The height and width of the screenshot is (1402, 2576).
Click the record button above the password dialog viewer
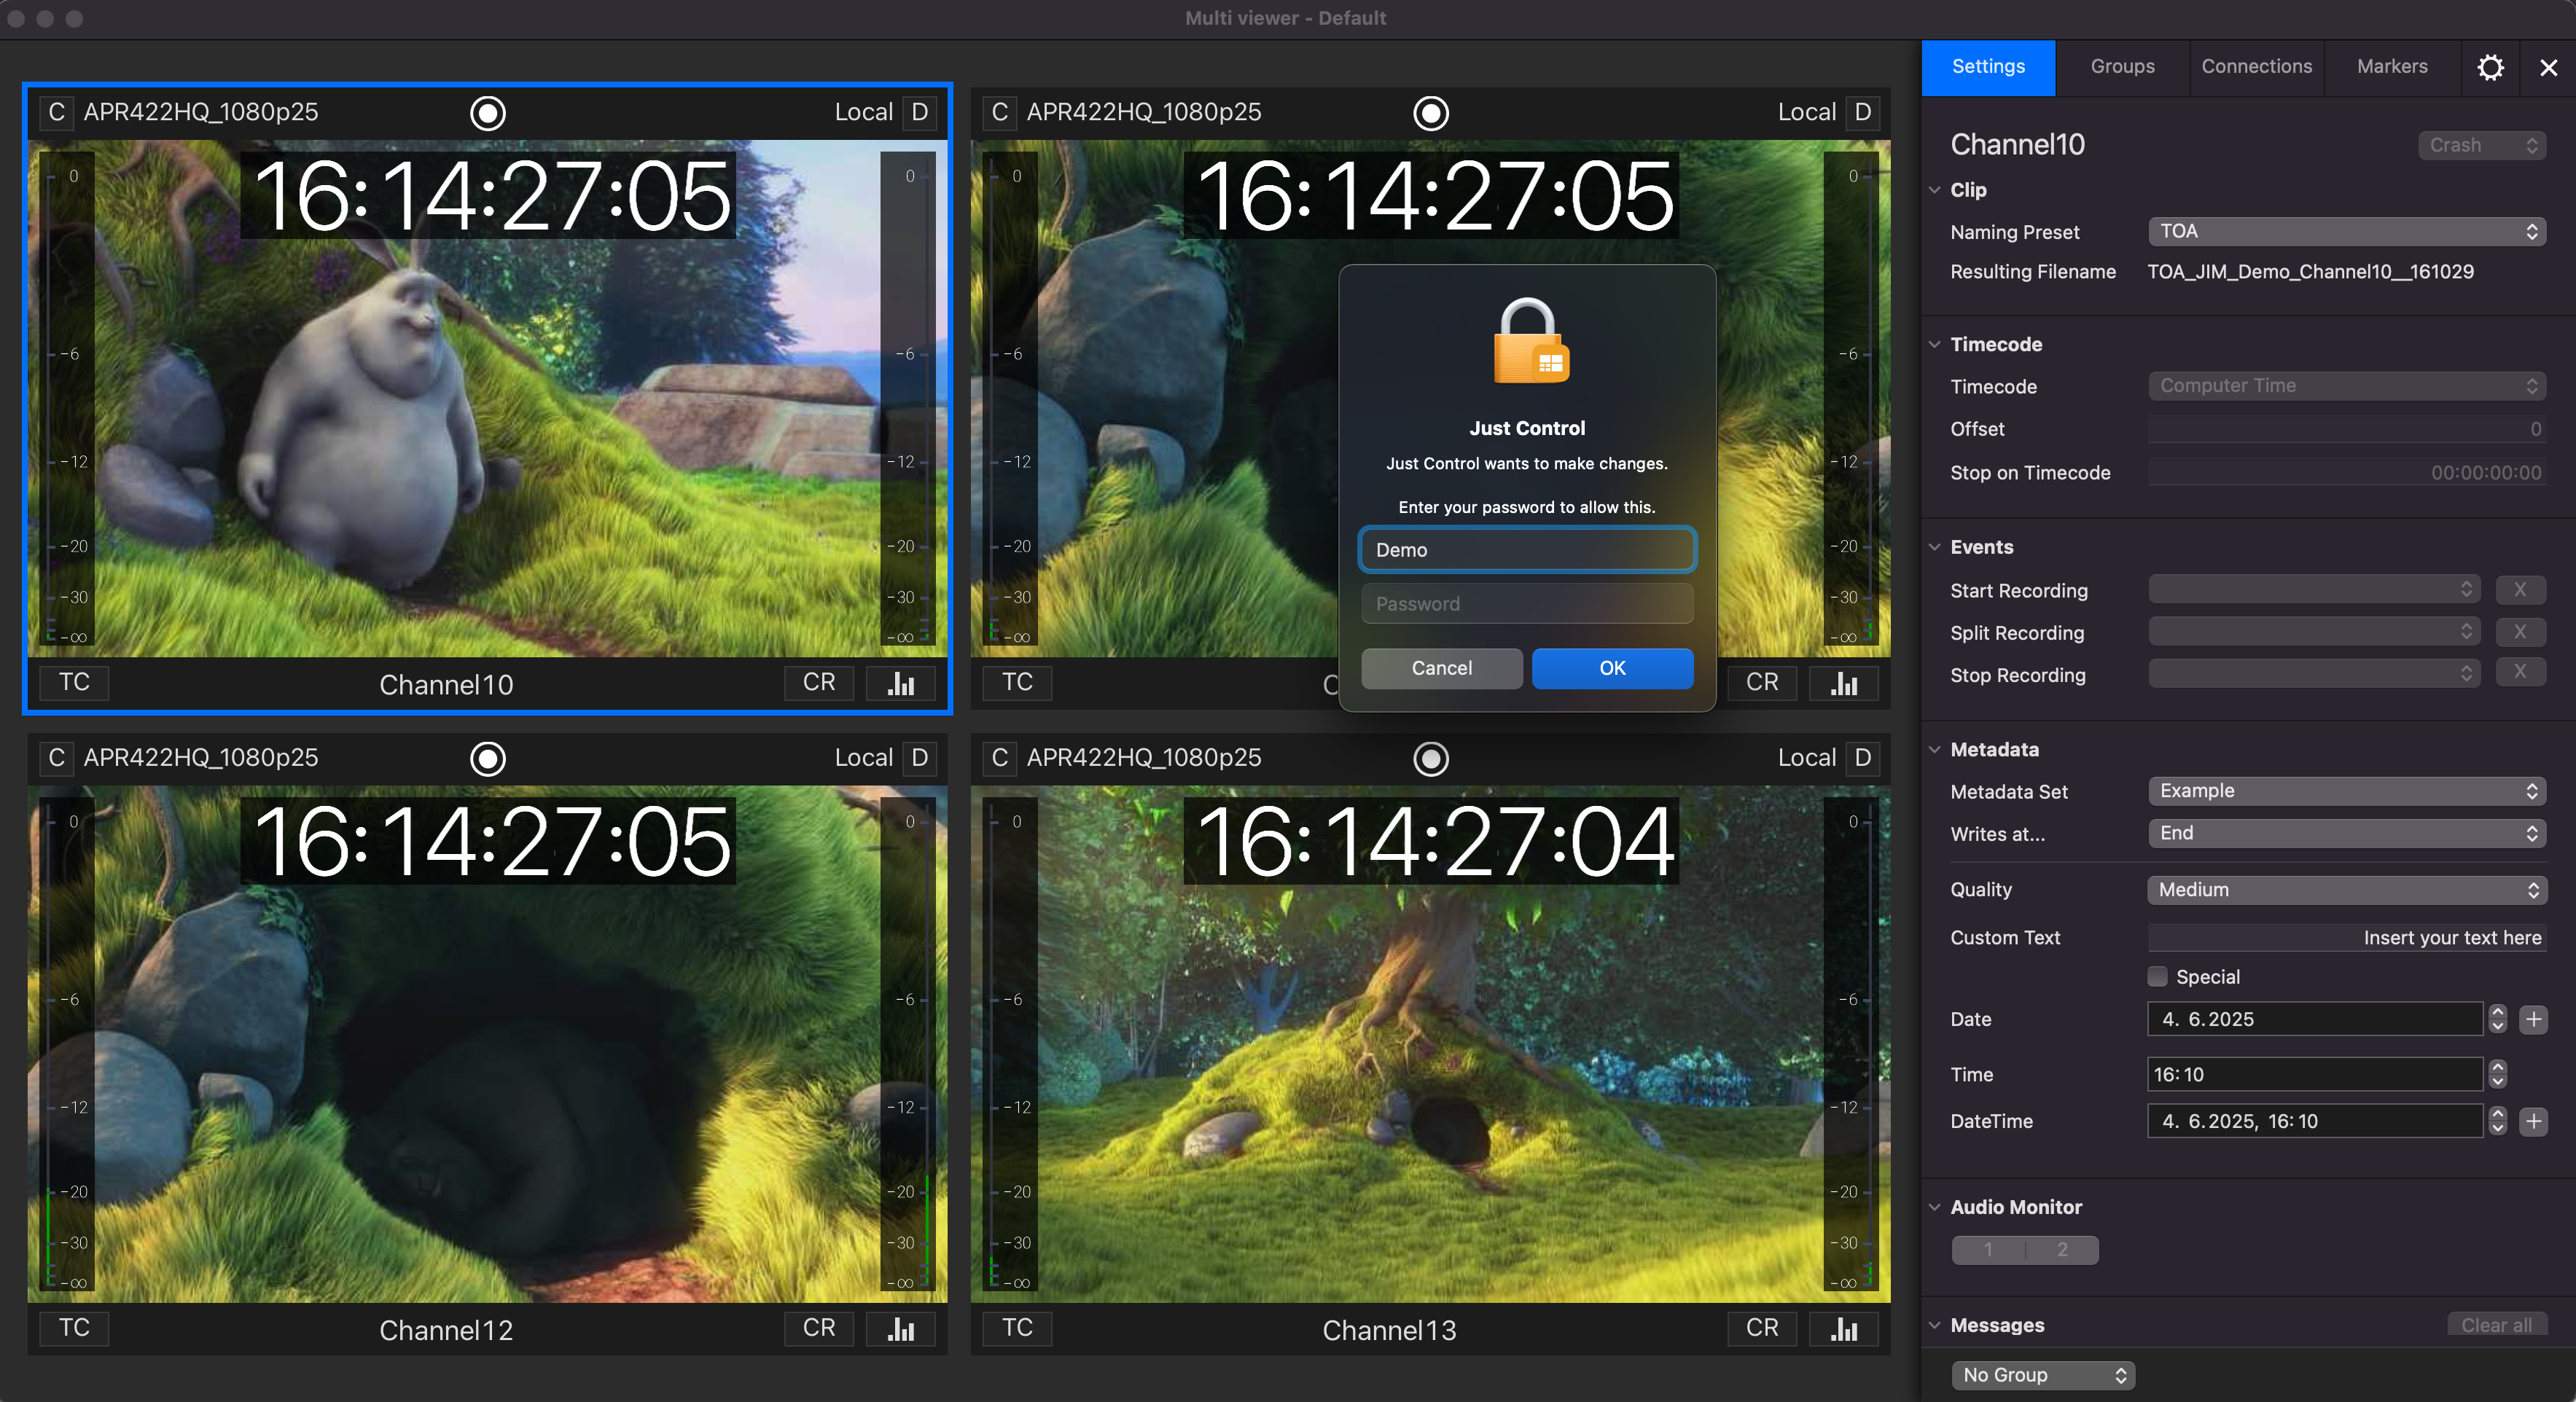pos(1431,113)
